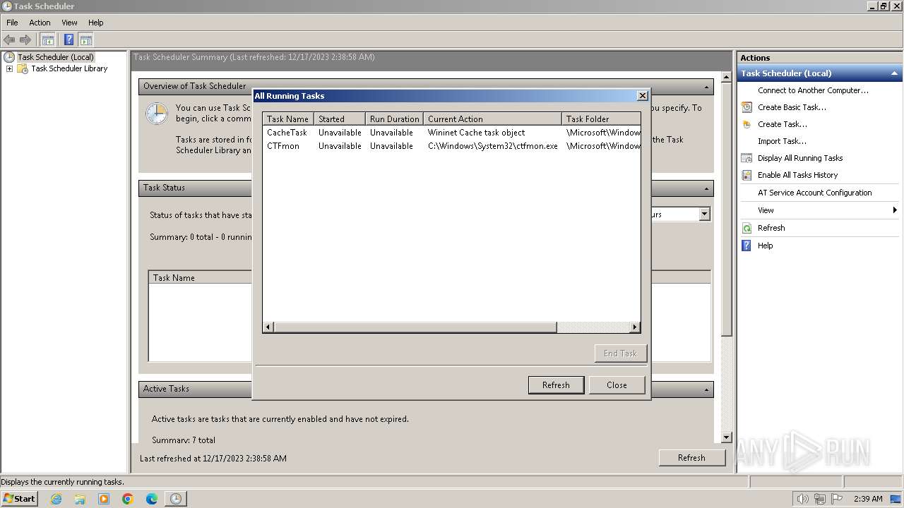Click the Start button

pyautogui.click(x=19, y=499)
